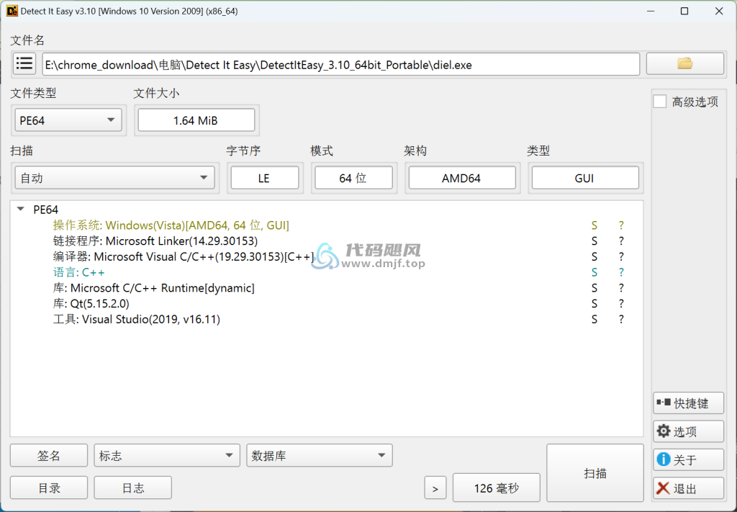Image resolution: width=737 pixels, height=512 pixels.
Task: Click the LE endianness button
Action: click(265, 178)
